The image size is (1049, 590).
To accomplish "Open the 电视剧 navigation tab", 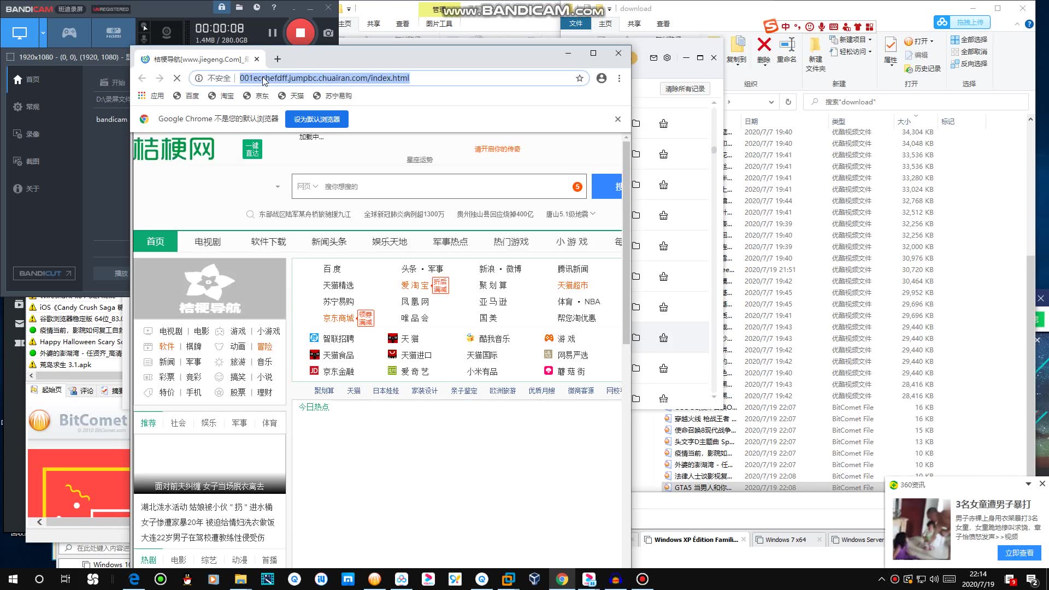I will 208,241.
